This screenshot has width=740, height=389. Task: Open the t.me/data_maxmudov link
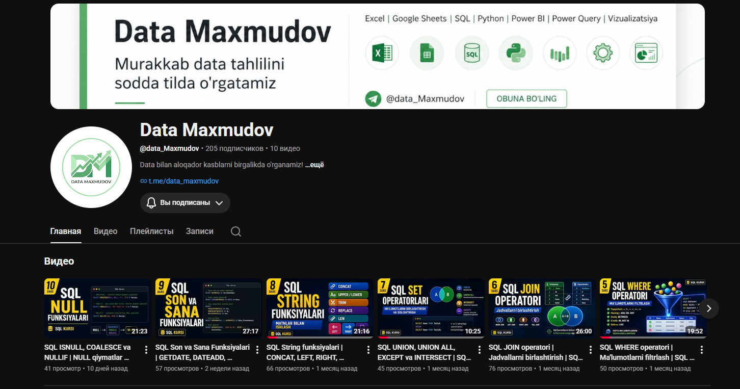point(183,181)
